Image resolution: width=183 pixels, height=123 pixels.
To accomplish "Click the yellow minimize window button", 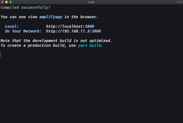I will [x=6, y=2].
